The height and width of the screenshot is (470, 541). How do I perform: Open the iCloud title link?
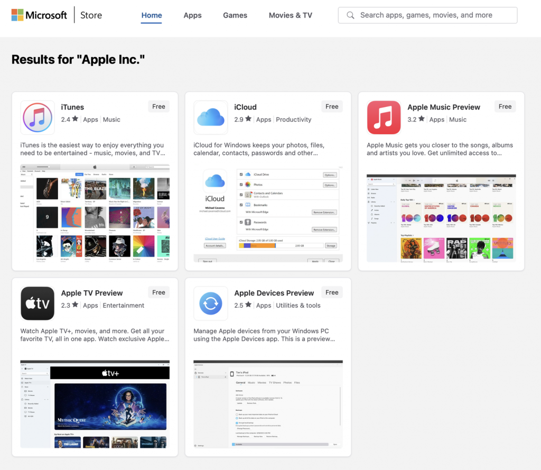[x=245, y=107]
